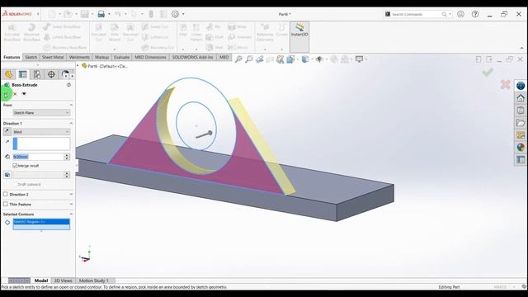Switch to the Sketch ribbon tab
Image resolution: width=528 pixels, height=297 pixels.
click(x=31, y=57)
